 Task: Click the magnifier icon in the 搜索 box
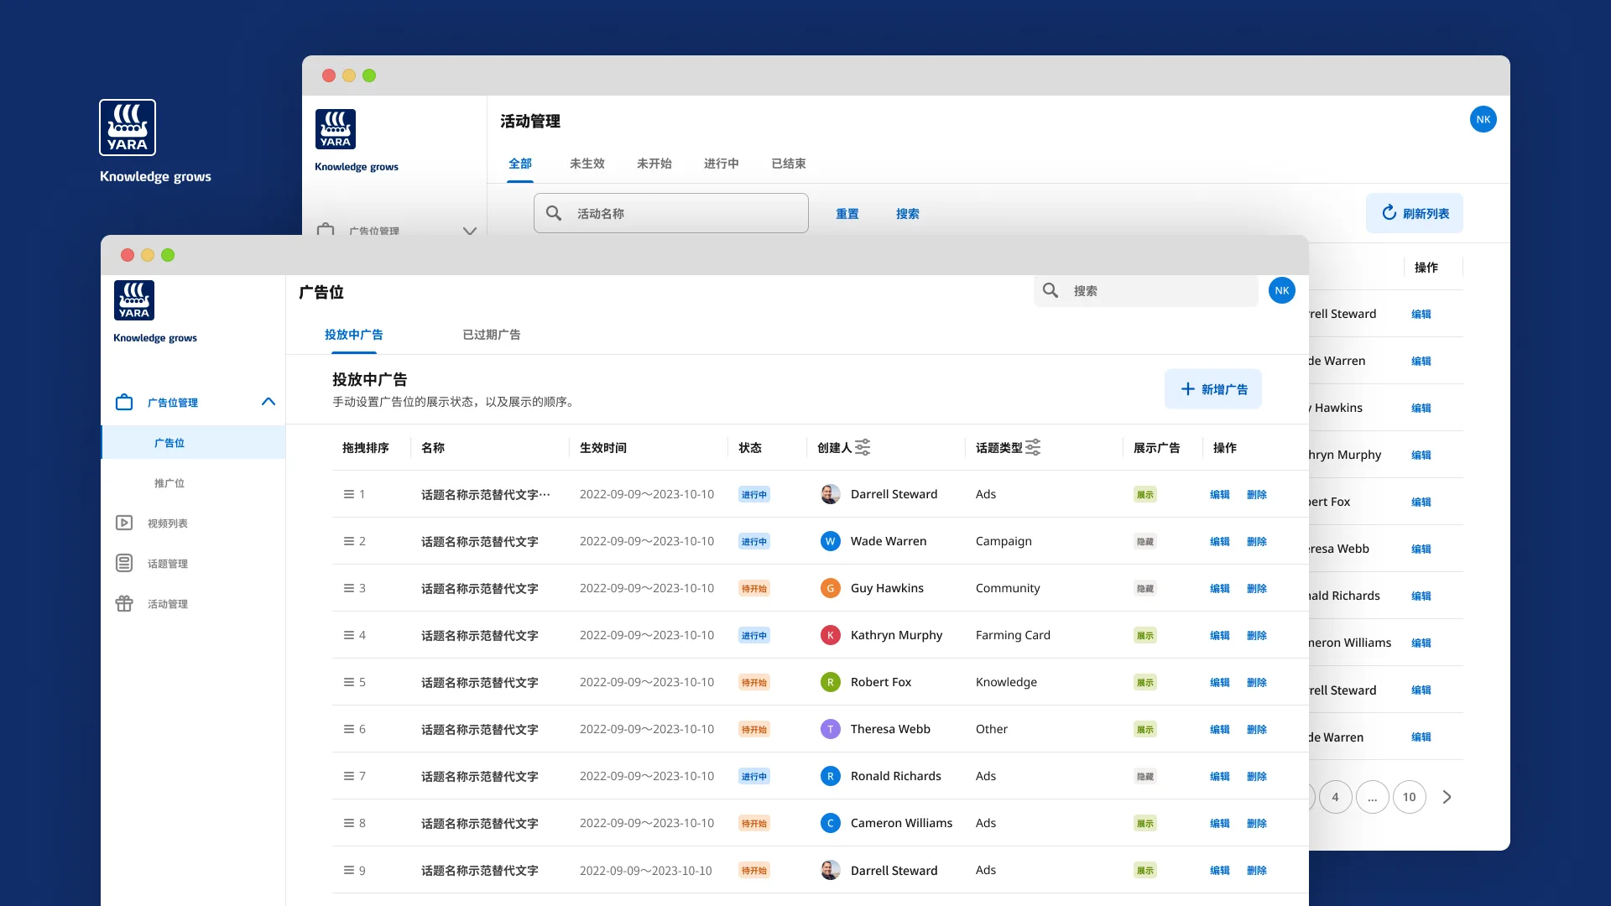1051,290
